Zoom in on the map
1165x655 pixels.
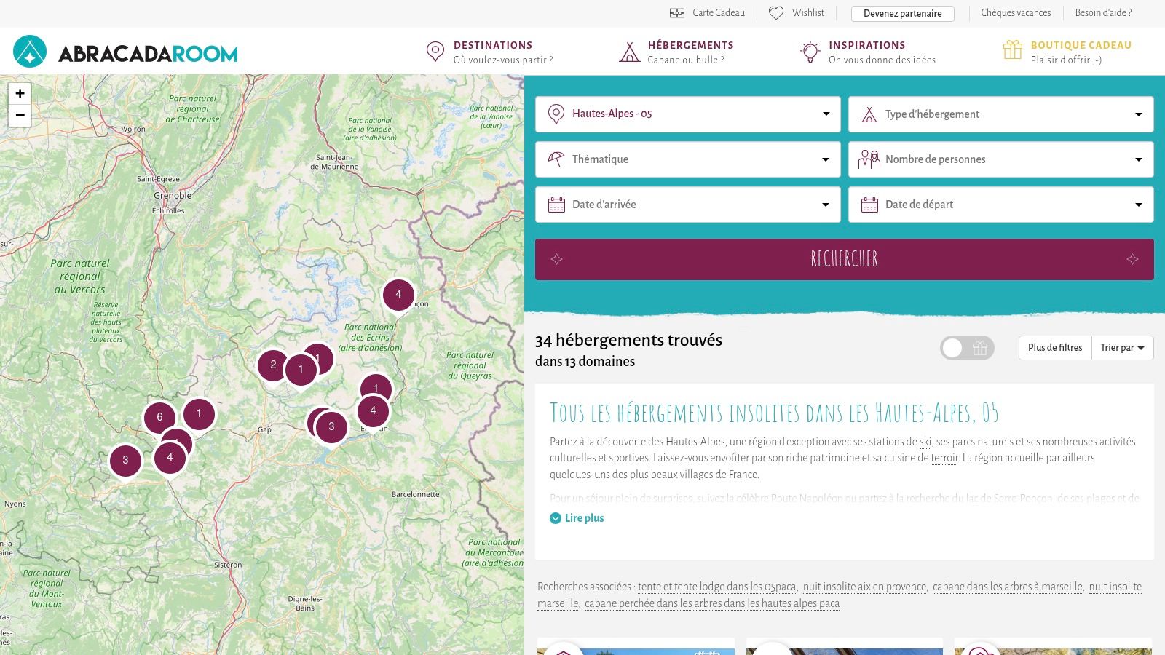point(20,93)
